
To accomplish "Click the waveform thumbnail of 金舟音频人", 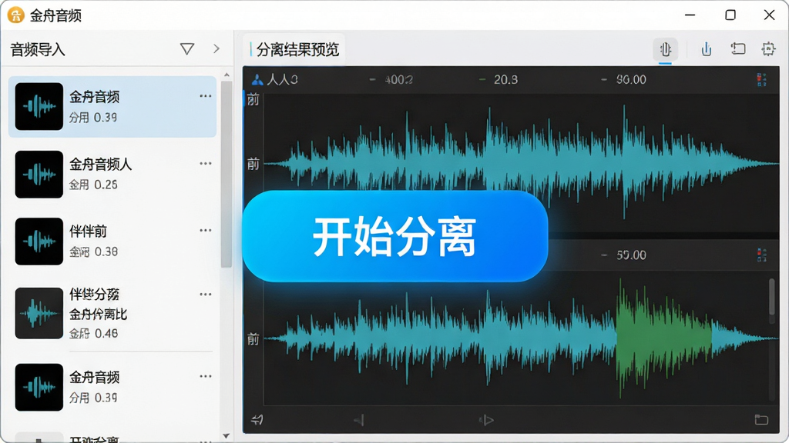I will pos(39,175).
